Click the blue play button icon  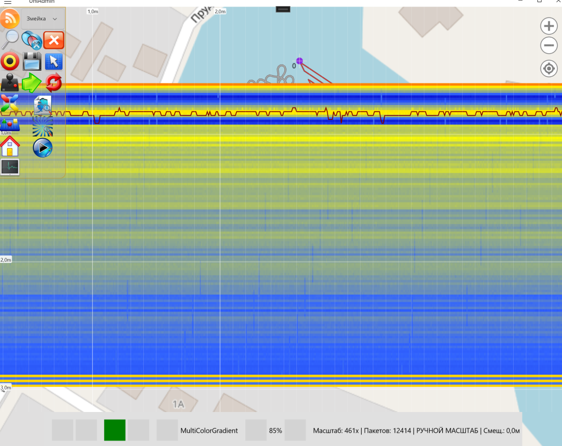pos(43,148)
